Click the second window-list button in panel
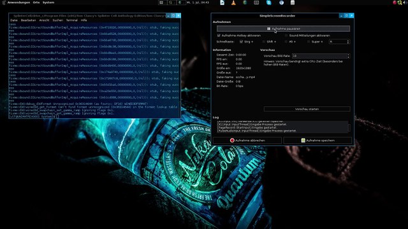Image resolution: width=408 pixels, height=229 pixels. 171,3
